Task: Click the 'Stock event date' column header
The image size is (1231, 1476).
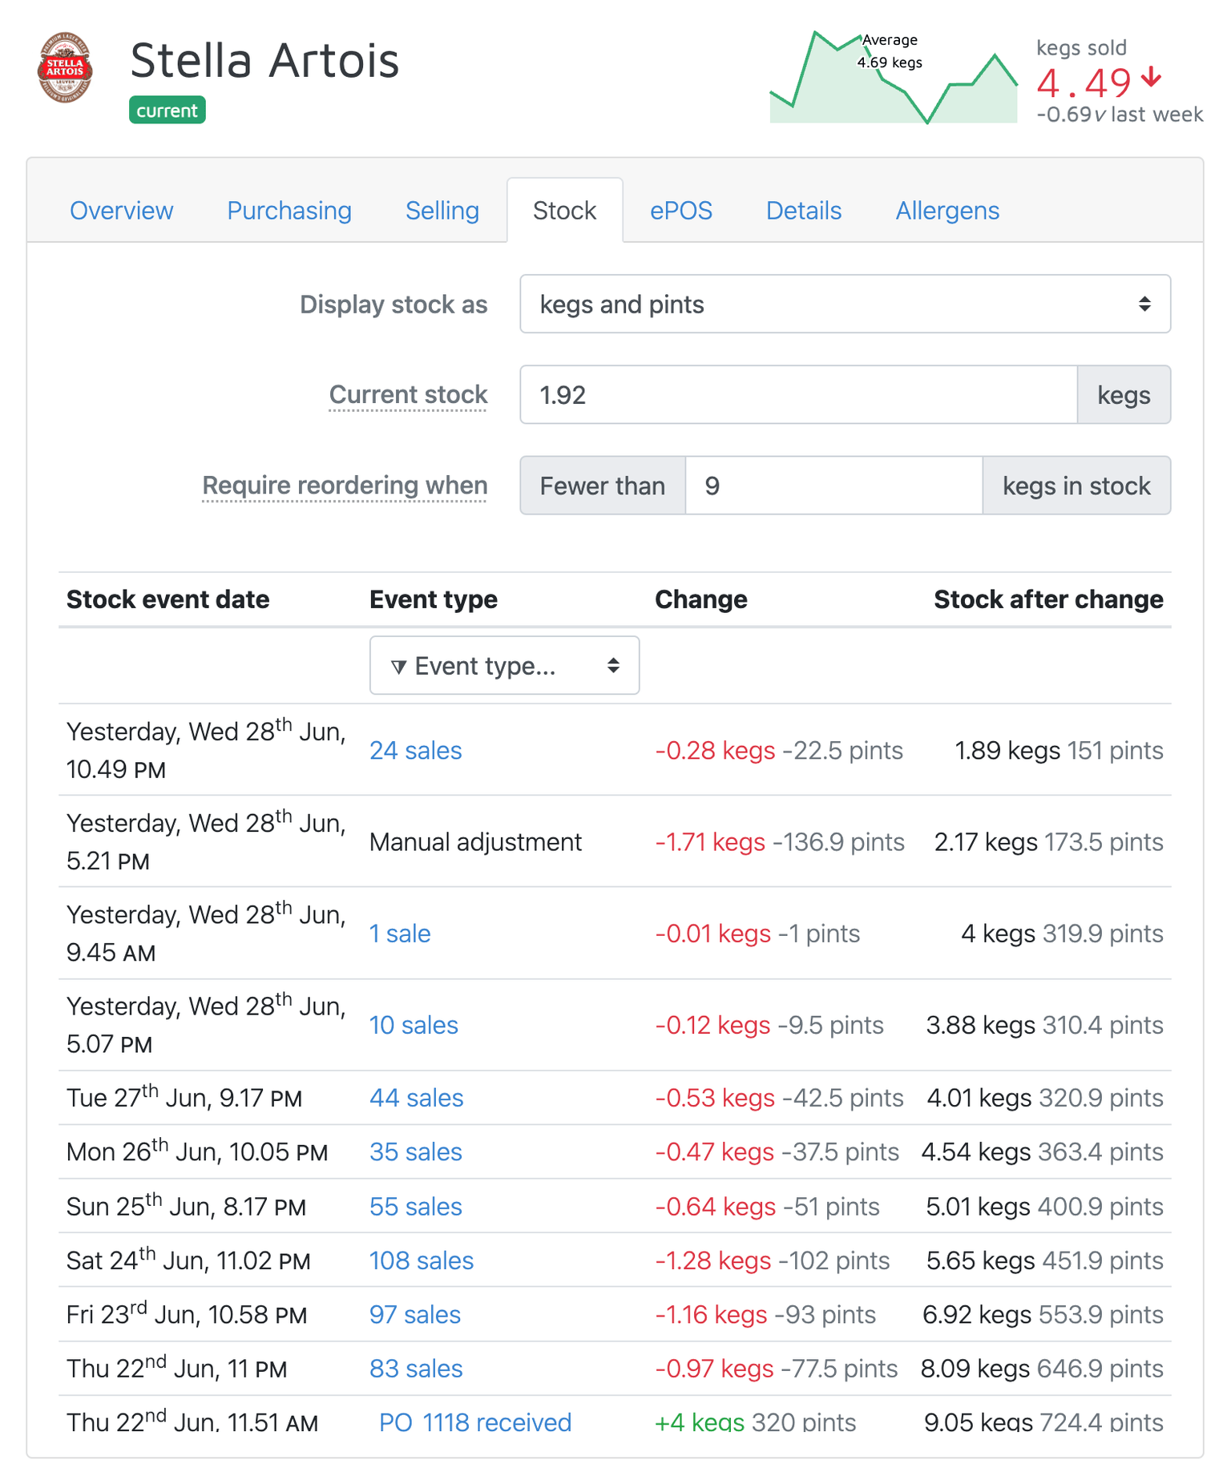Action: click(168, 599)
